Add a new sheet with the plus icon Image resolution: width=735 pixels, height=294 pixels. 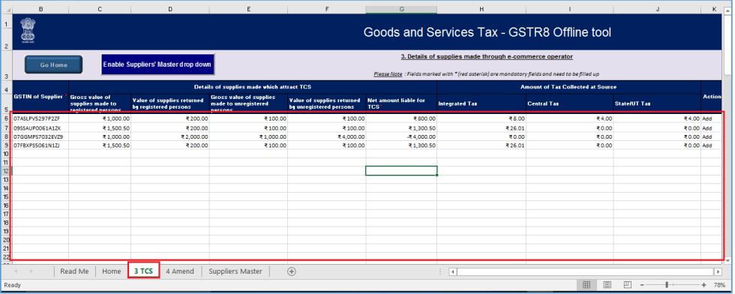click(x=292, y=271)
